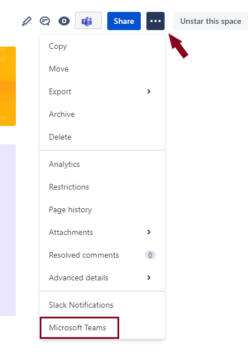252x357 pixels.
Task: Select highlighted Microsoft Teams menu item
Action: tap(79, 327)
